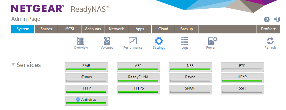Image resolution: width=286 pixels, height=110 pixels.
Task: Toggle the HTTP service
Action: point(86,90)
